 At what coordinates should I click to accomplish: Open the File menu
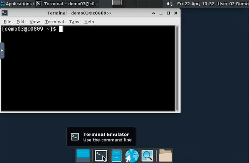[7, 22]
